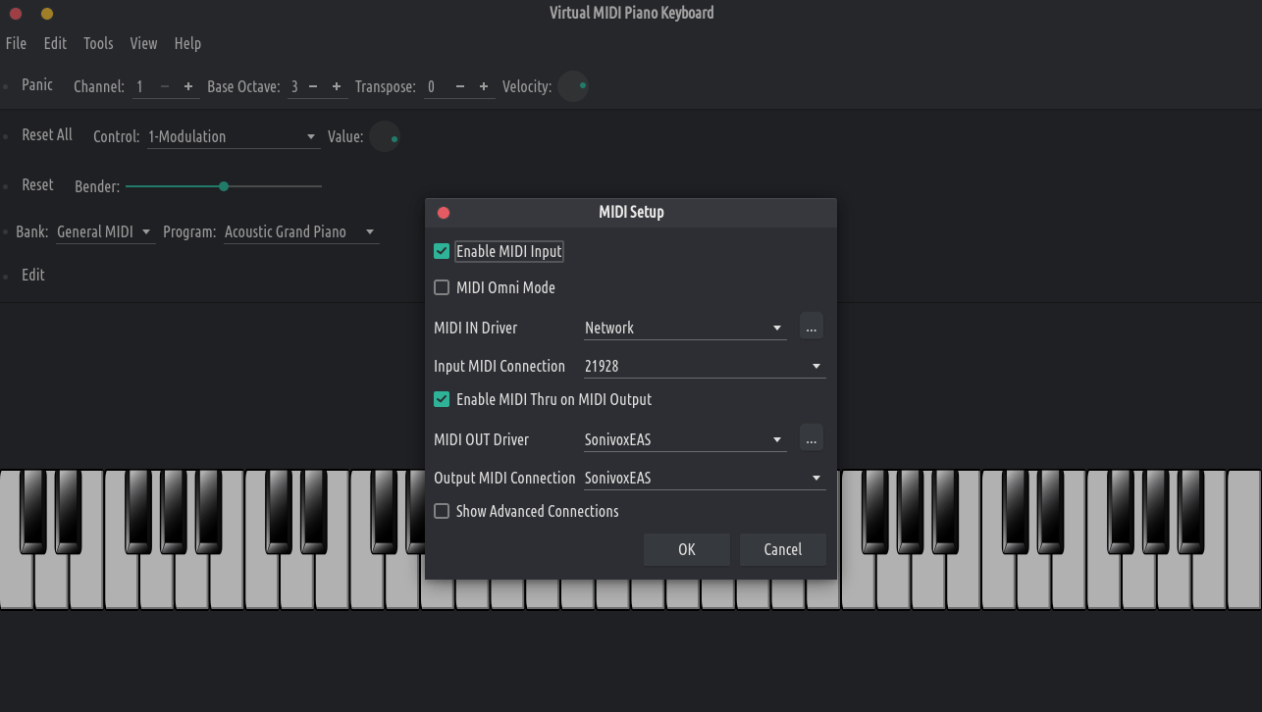Click the Velocity dial knob
Viewport: 1262px width, 712px height.
pos(573,86)
